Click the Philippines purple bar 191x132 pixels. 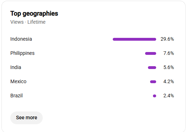(x=150, y=53)
